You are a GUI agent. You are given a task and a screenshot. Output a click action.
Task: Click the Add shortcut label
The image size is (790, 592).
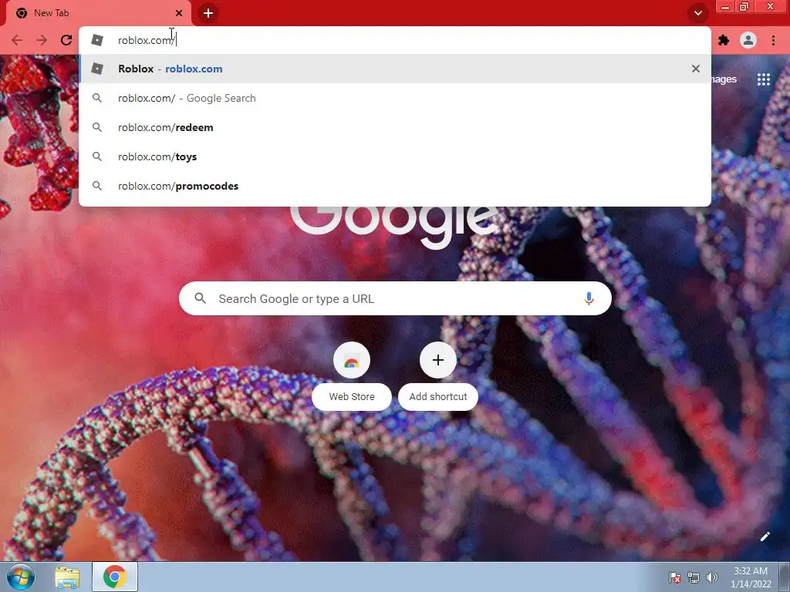pos(438,397)
